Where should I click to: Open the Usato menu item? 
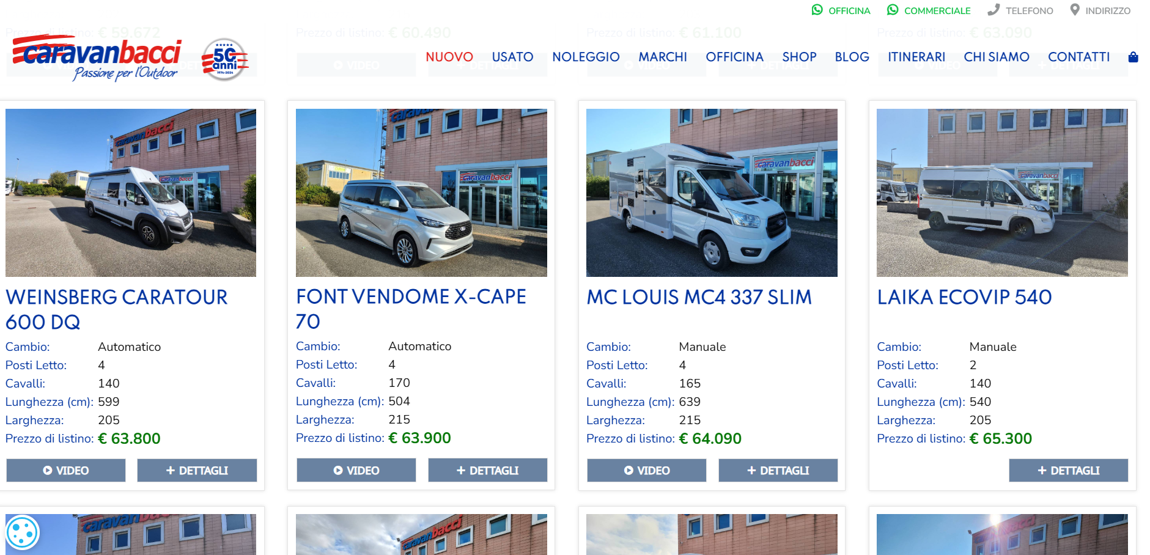[x=512, y=57]
